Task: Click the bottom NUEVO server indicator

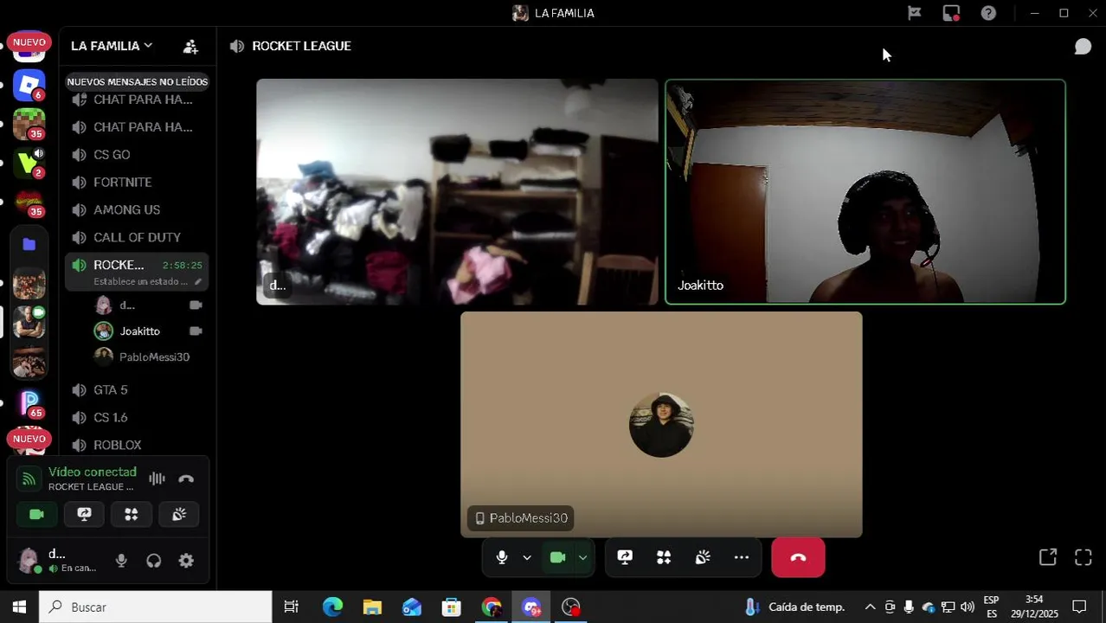Action: click(x=29, y=439)
